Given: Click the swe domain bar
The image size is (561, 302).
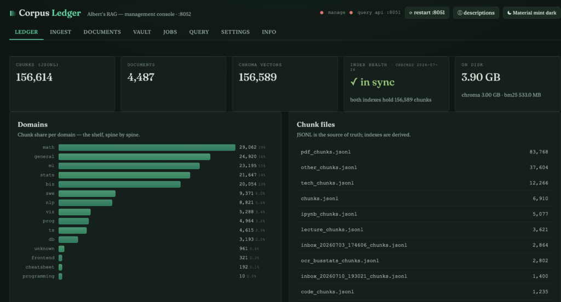Looking at the screenshot, I should click(x=87, y=193).
